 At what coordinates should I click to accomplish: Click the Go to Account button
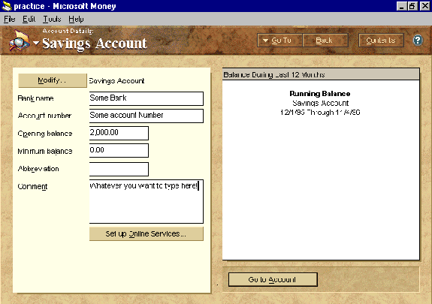(273, 280)
